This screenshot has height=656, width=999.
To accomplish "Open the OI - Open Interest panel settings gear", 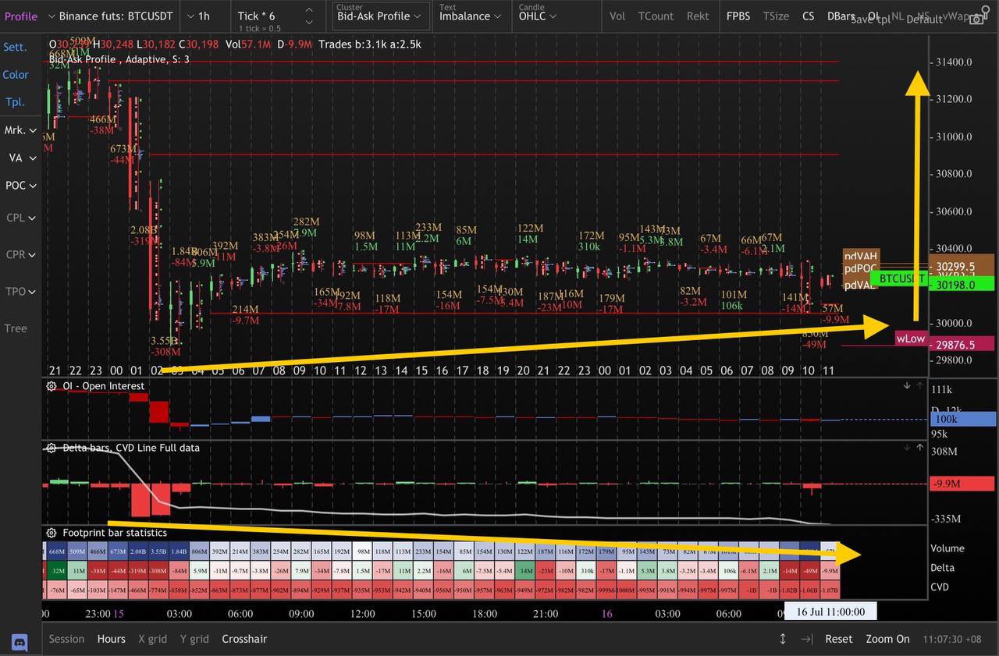I will (x=52, y=386).
